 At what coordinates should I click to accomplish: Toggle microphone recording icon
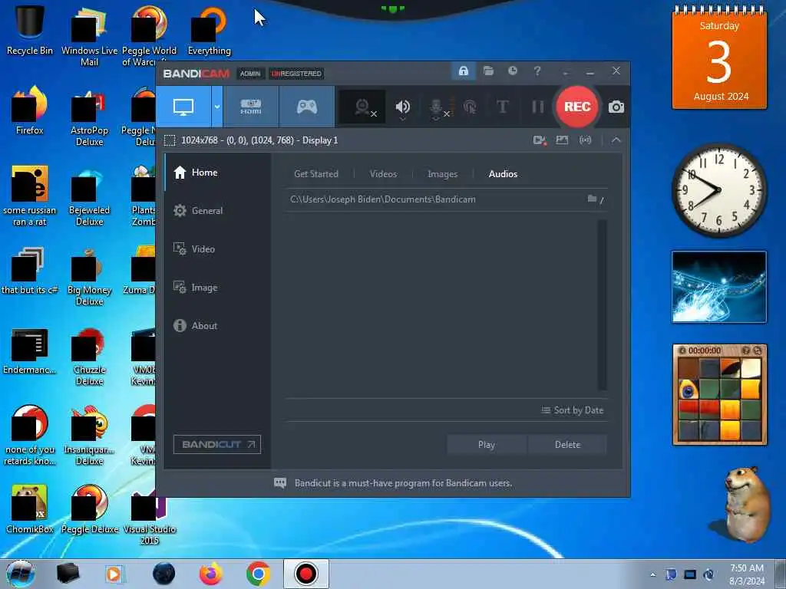[x=436, y=107]
